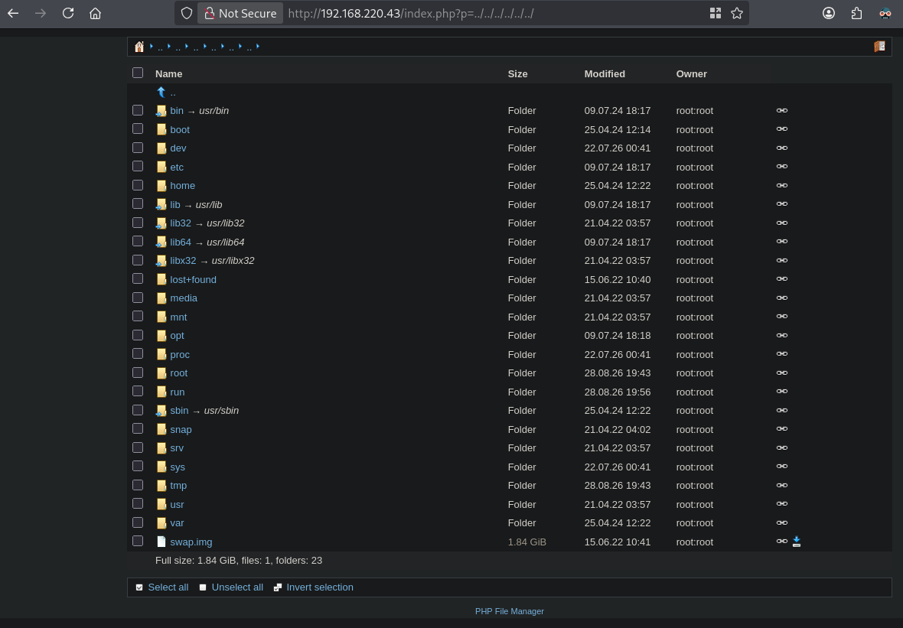This screenshot has width=903, height=628.
Task: Open the root folder
Action: (178, 373)
